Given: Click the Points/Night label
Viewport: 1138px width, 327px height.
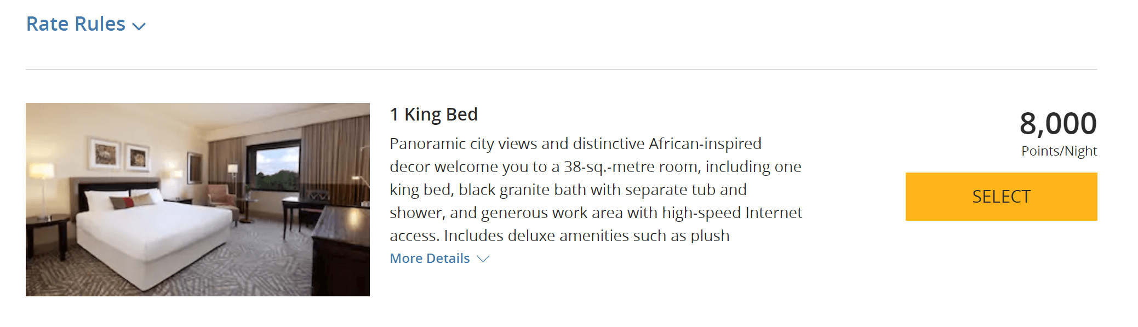Looking at the screenshot, I should pos(1059,151).
